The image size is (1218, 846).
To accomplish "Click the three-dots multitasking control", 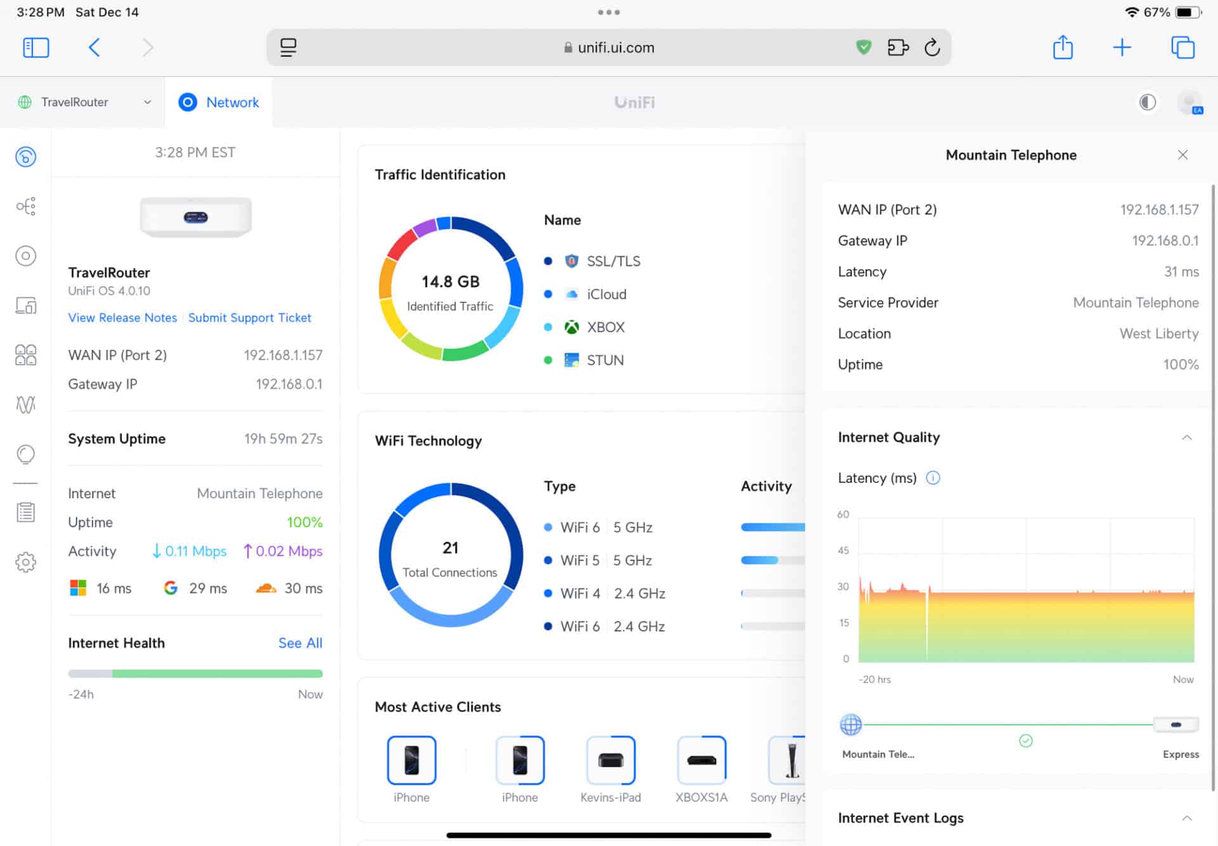I will tap(608, 12).
